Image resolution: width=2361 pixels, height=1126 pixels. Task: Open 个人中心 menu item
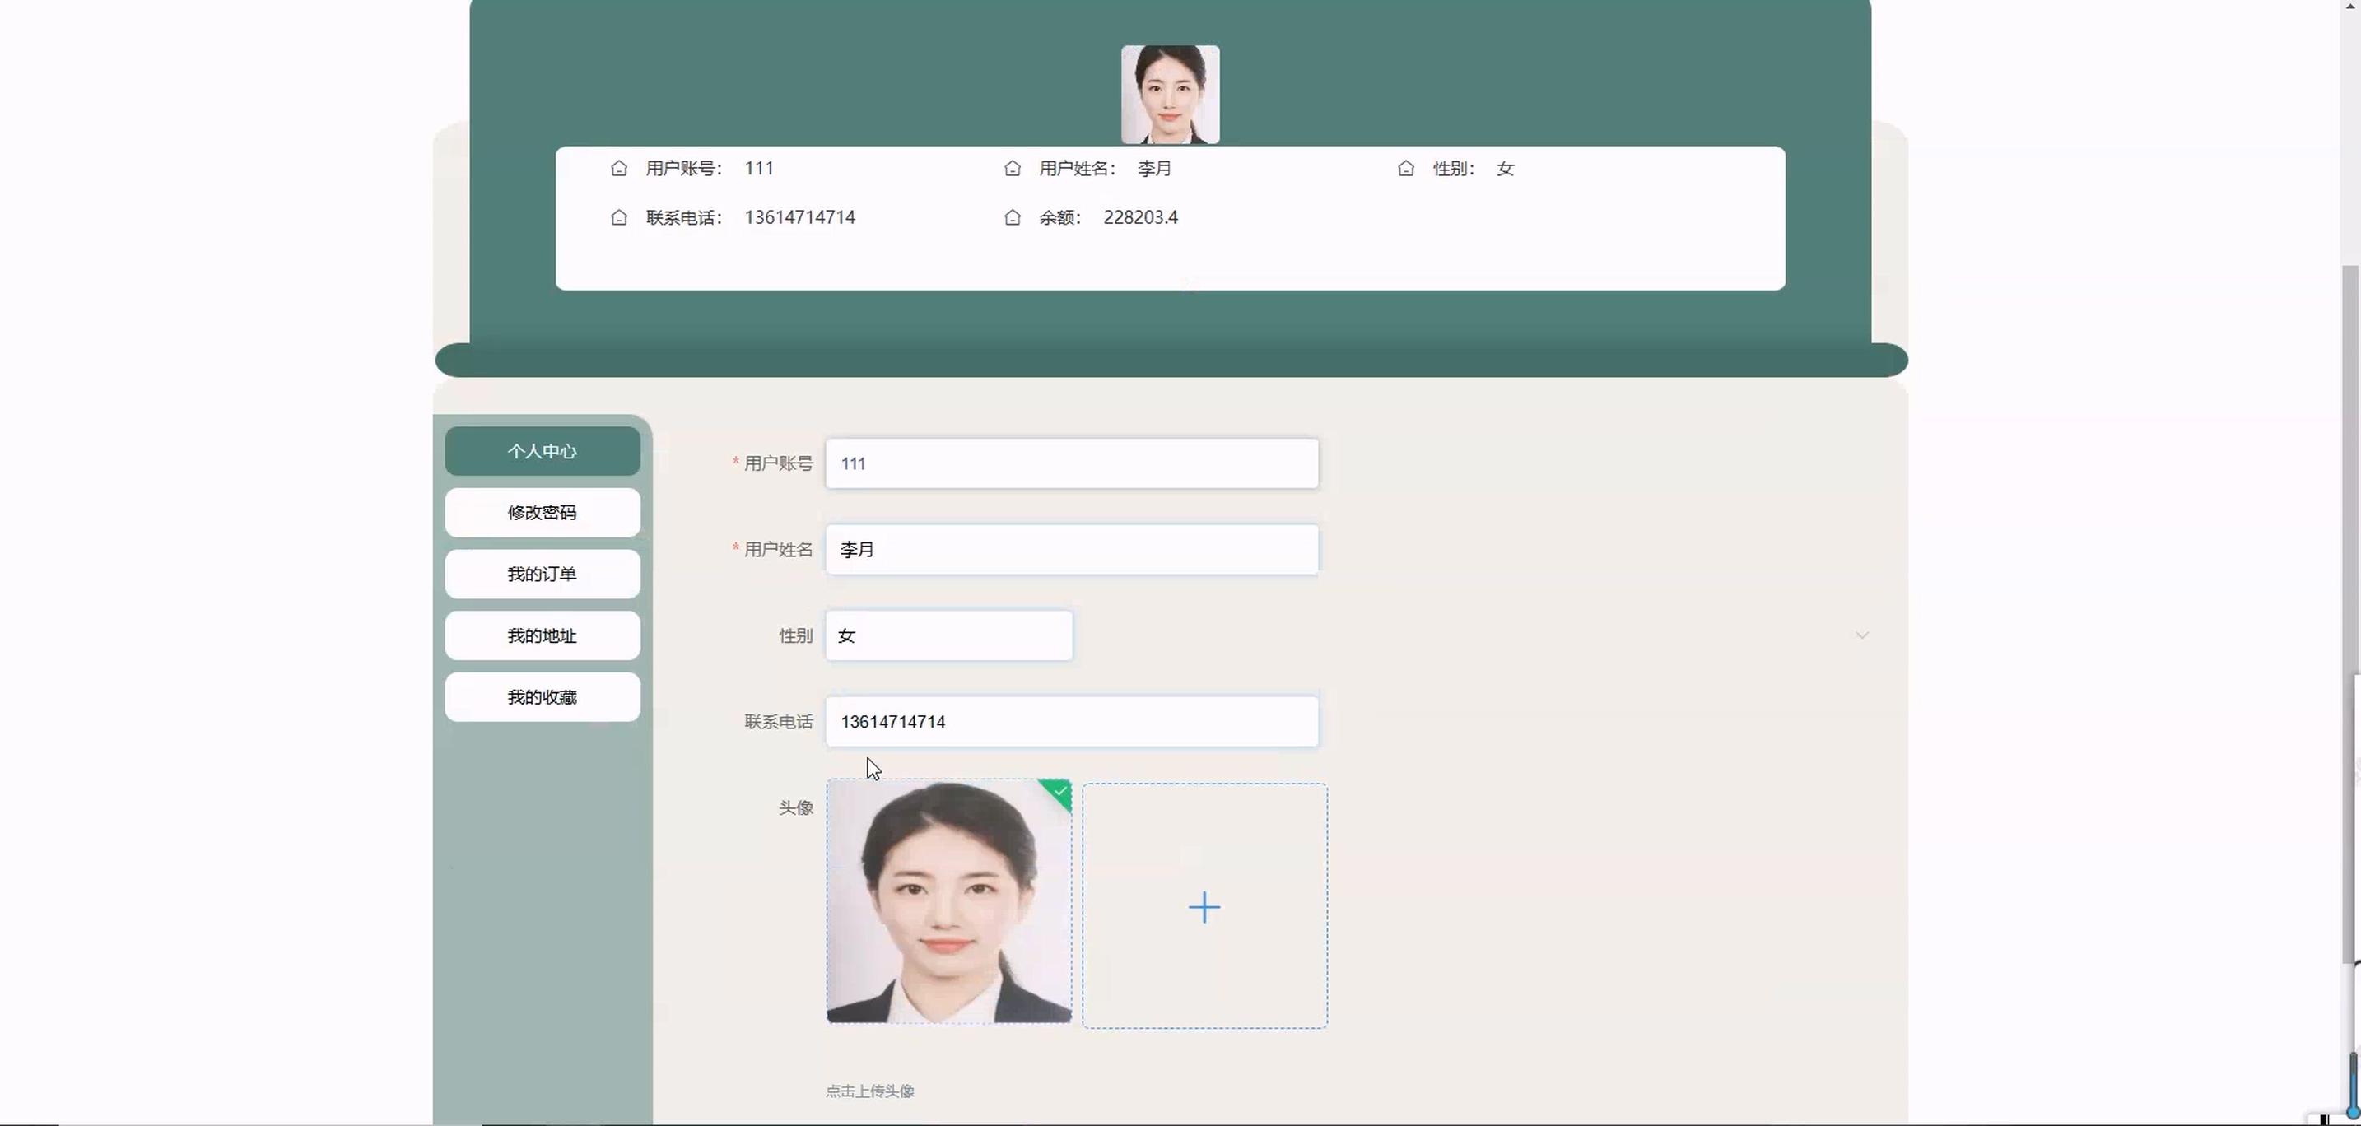pos(542,451)
